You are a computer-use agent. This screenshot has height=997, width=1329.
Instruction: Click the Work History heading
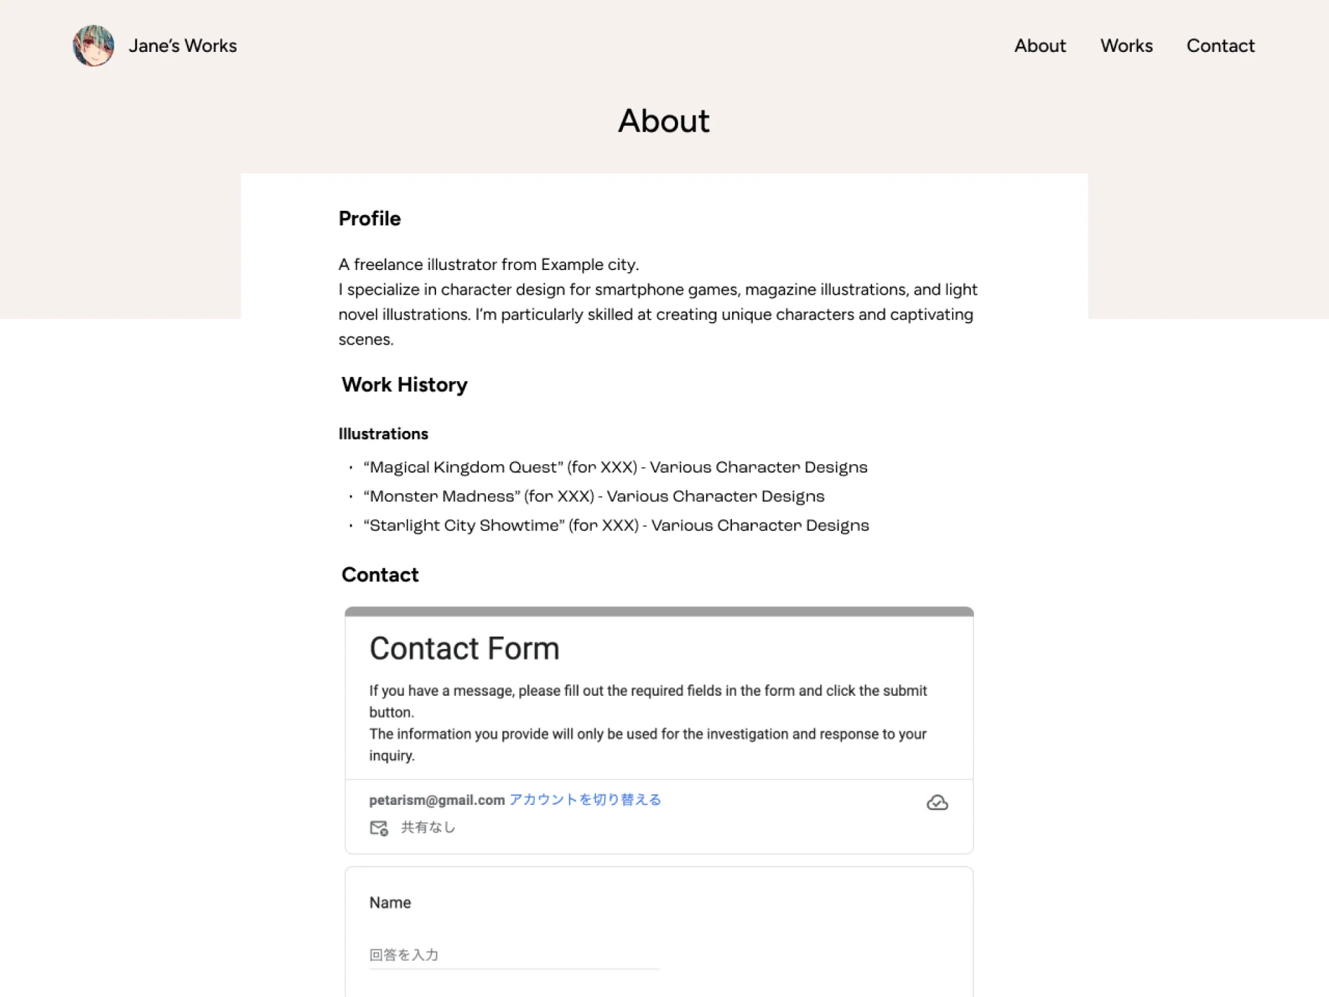[404, 385]
